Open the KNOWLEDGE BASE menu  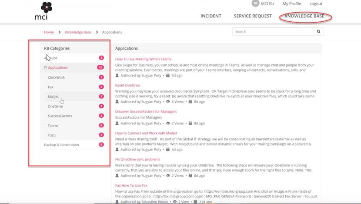click(304, 16)
